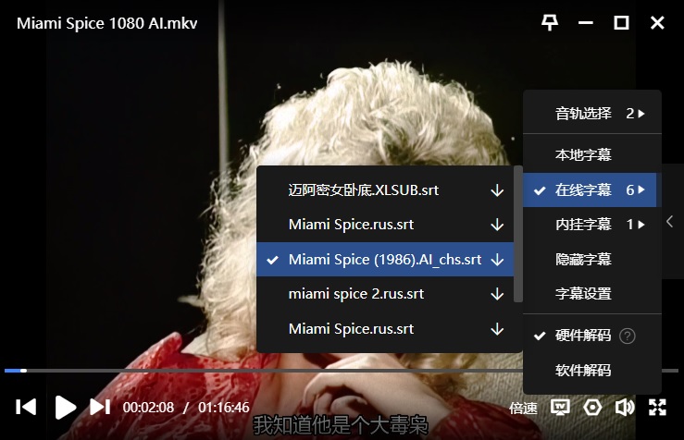
Task: Download the 迈阿密女卧底.XLSUB.srt subtitle
Action: point(497,190)
